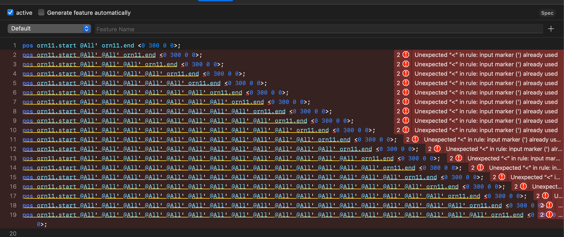
Task: Click the error message on line 10
Action: pos(486,130)
